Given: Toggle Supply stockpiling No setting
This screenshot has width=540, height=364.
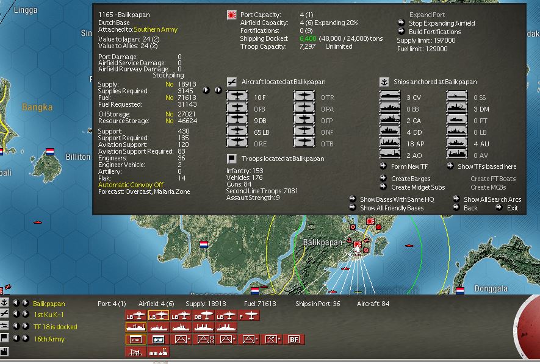Looking at the screenshot, I should [169, 84].
